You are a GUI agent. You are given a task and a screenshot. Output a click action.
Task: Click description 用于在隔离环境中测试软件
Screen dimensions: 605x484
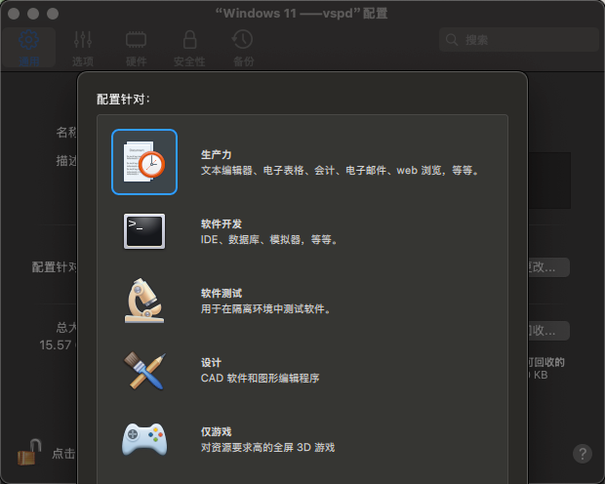265,308
